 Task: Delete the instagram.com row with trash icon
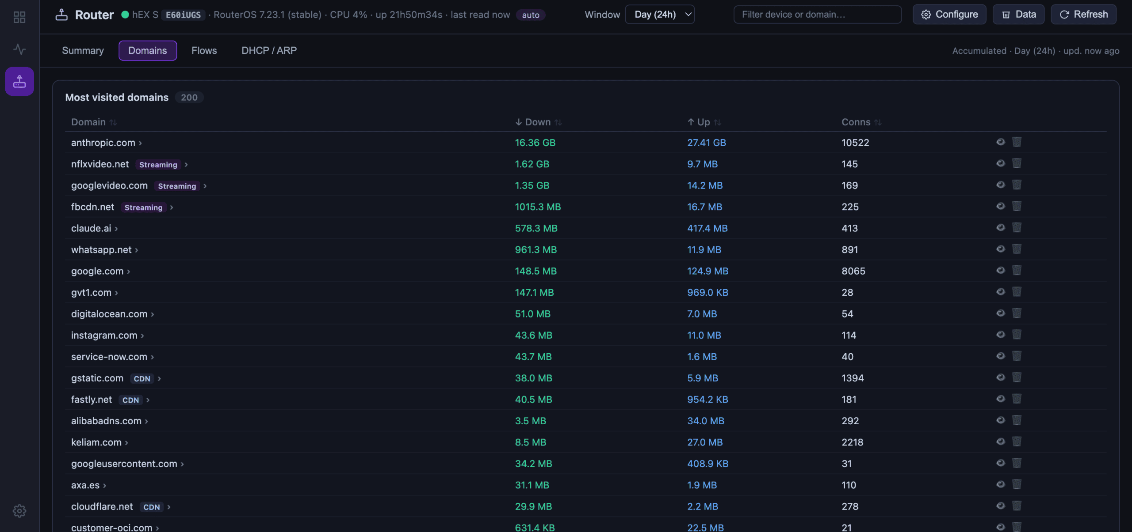pyautogui.click(x=1017, y=335)
